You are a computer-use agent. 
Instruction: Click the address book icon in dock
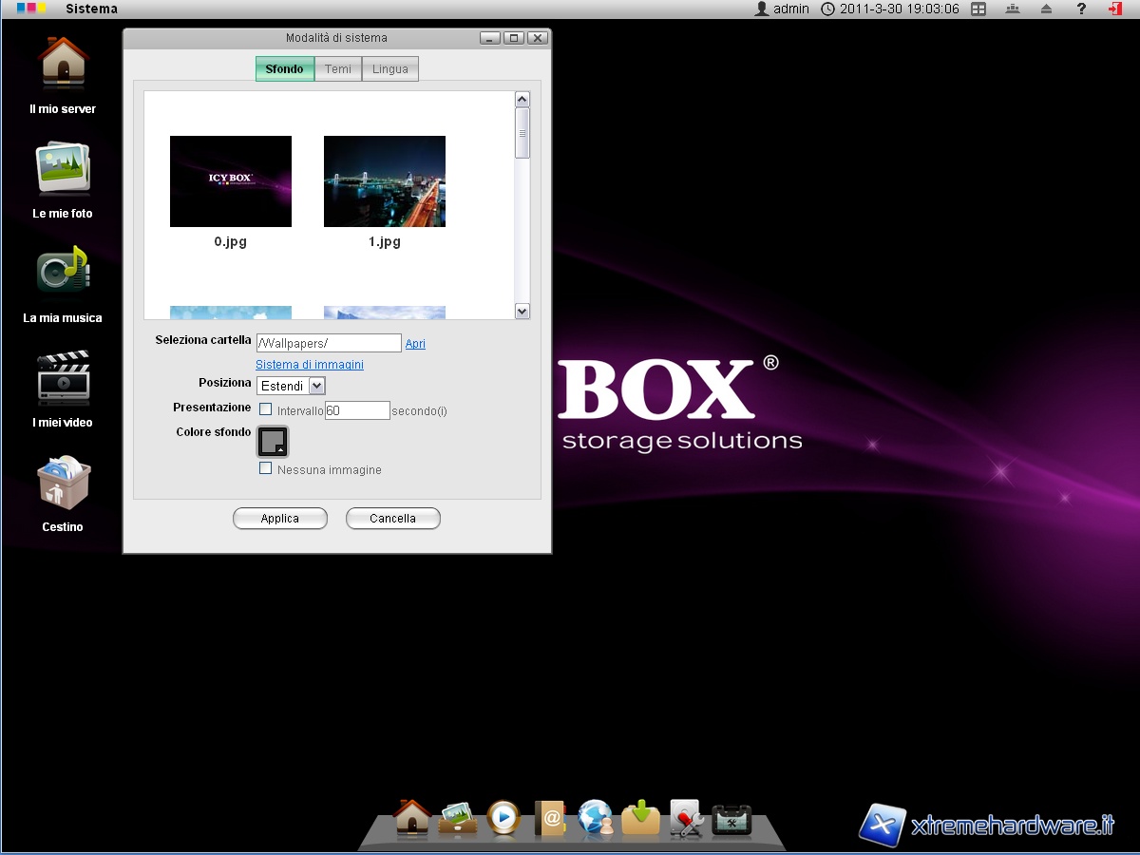tap(550, 818)
